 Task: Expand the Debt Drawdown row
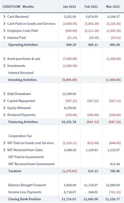pyautogui.click(x=4, y=94)
